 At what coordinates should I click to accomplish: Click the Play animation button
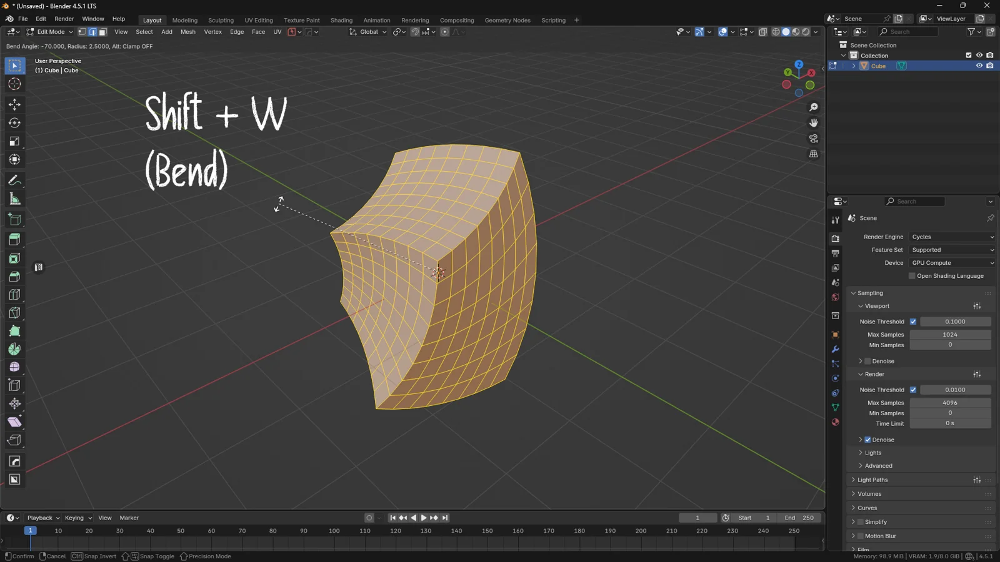pos(424,518)
